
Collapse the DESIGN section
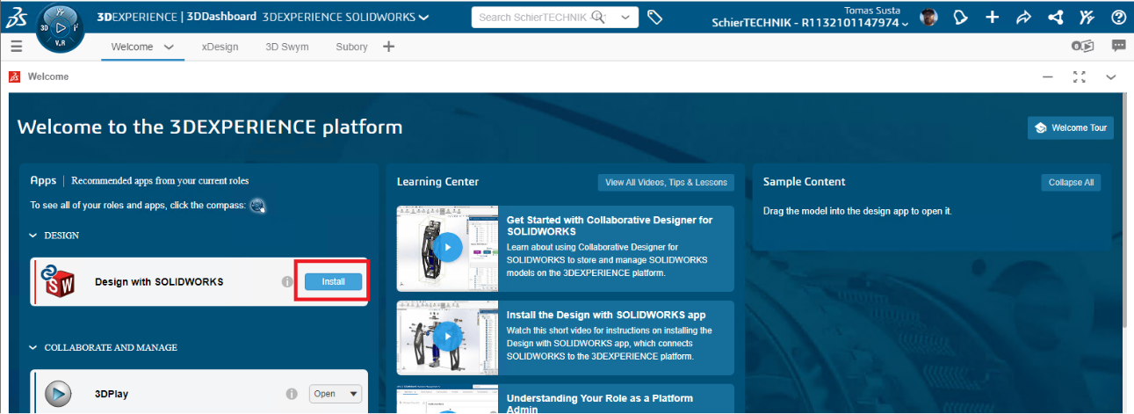pyautogui.click(x=33, y=236)
